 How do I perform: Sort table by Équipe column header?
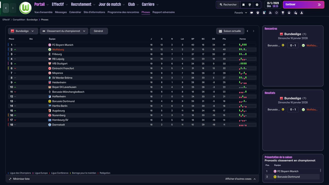pos(52,39)
